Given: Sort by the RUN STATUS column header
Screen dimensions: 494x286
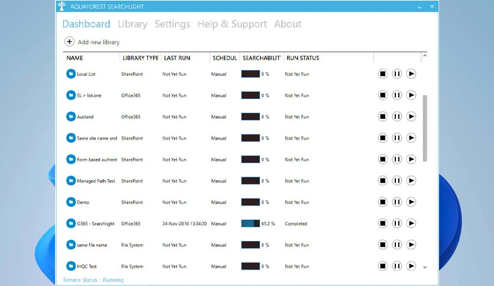Looking at the screenshot, I should (303, 58).
